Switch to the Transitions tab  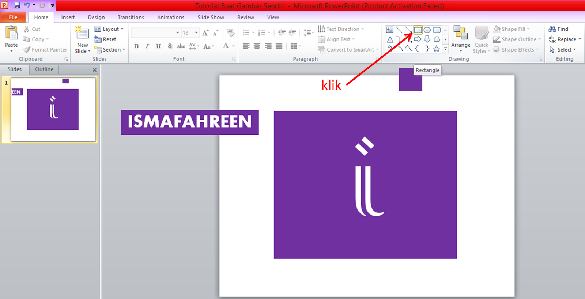[131, 17]
